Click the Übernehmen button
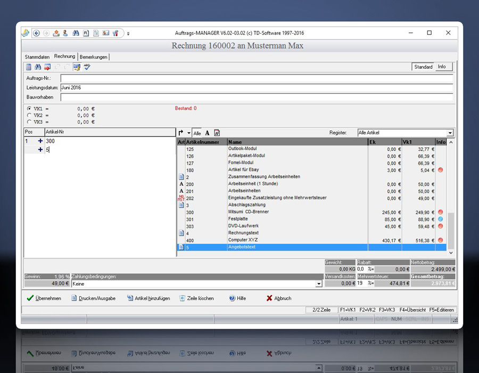The height and width of the screenshot is (373, 479). click(x=44, y=298)
